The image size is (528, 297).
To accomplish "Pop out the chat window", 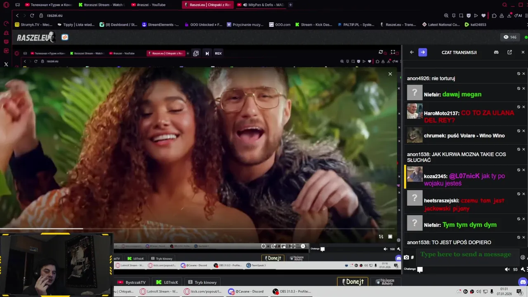I will tap(509, 52).
